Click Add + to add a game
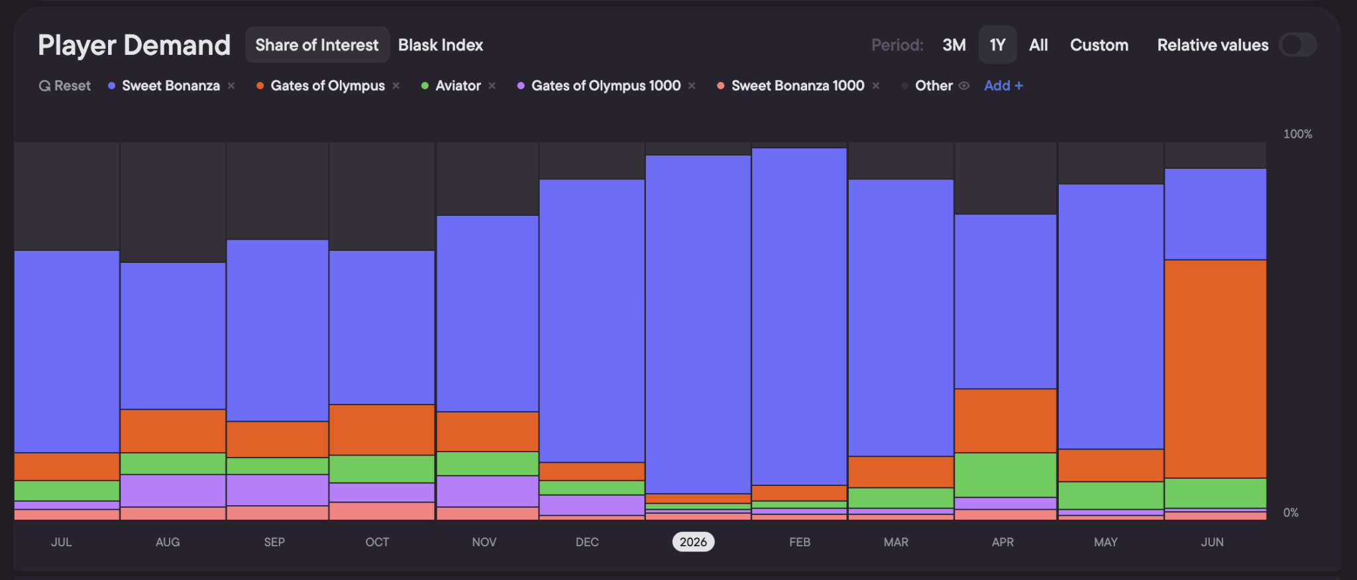The height and width of the screenshot is (580, 1357). 1003,85
